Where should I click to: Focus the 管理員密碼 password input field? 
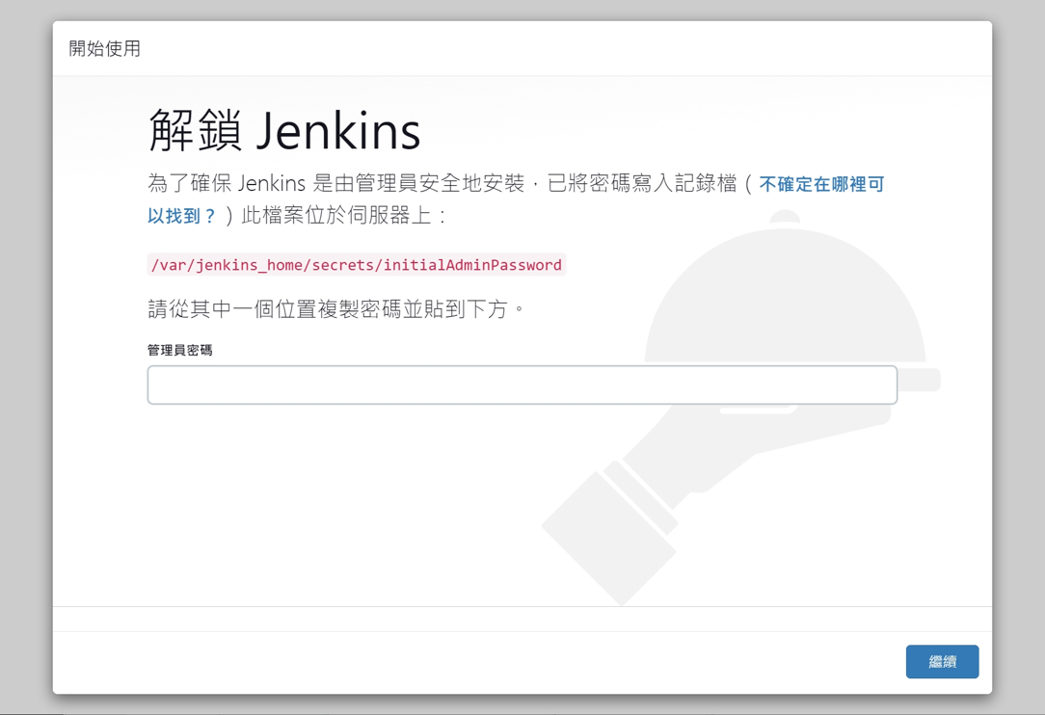click(x=522, y=384)
